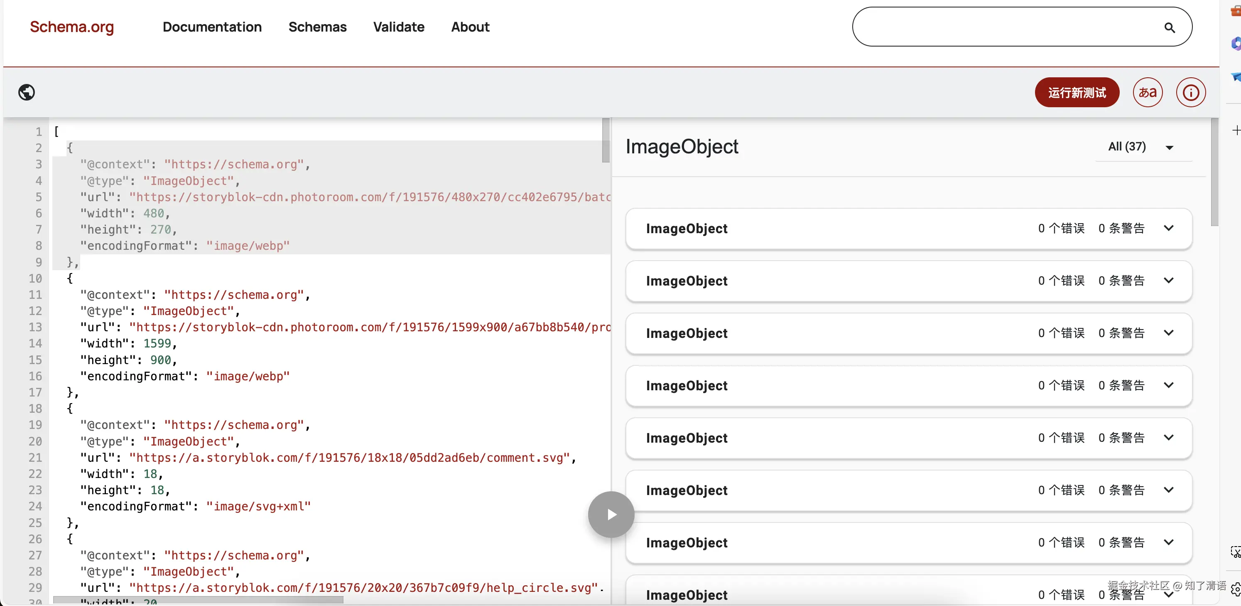Expand the fourth ImageObject result card

coord(1168,386)
